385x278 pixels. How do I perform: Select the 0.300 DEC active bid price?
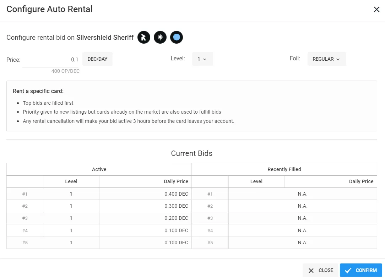point(176,206)
